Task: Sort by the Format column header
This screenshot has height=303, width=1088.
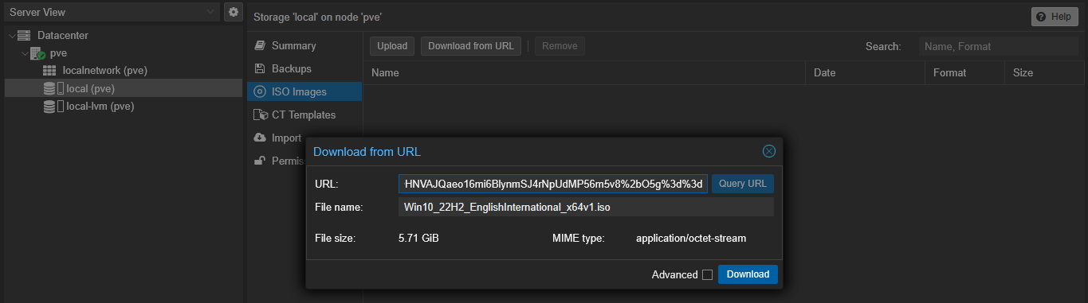Action: (x=964, y=72)
